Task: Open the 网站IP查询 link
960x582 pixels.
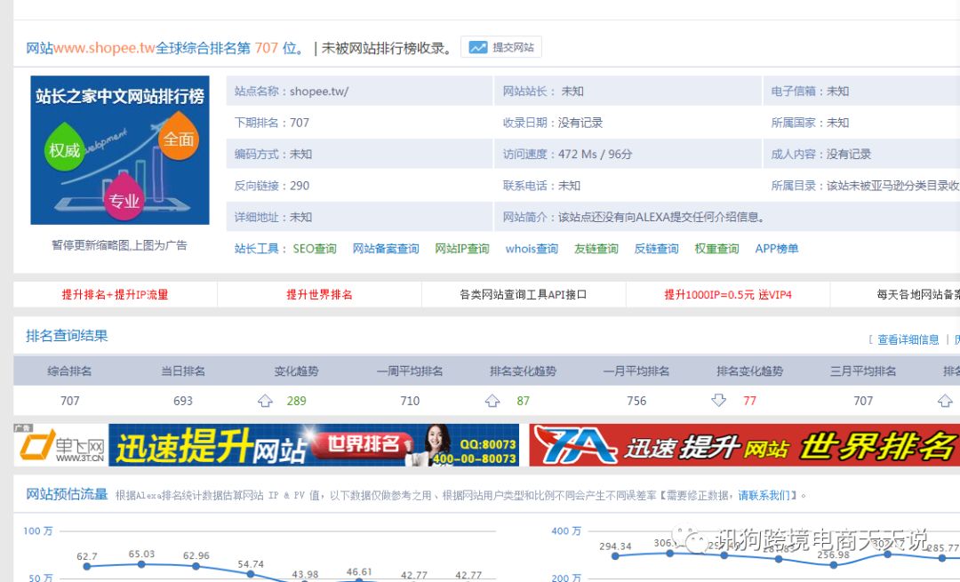Action: (x=462, y=249)
